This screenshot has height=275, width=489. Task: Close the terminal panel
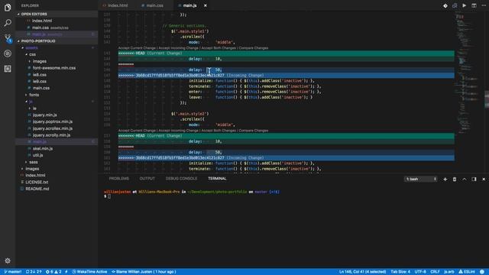point(484,180)
